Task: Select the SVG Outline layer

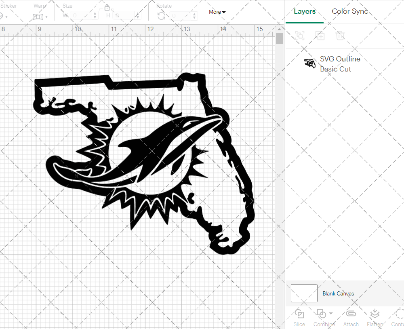Action: tap(339, 64)
